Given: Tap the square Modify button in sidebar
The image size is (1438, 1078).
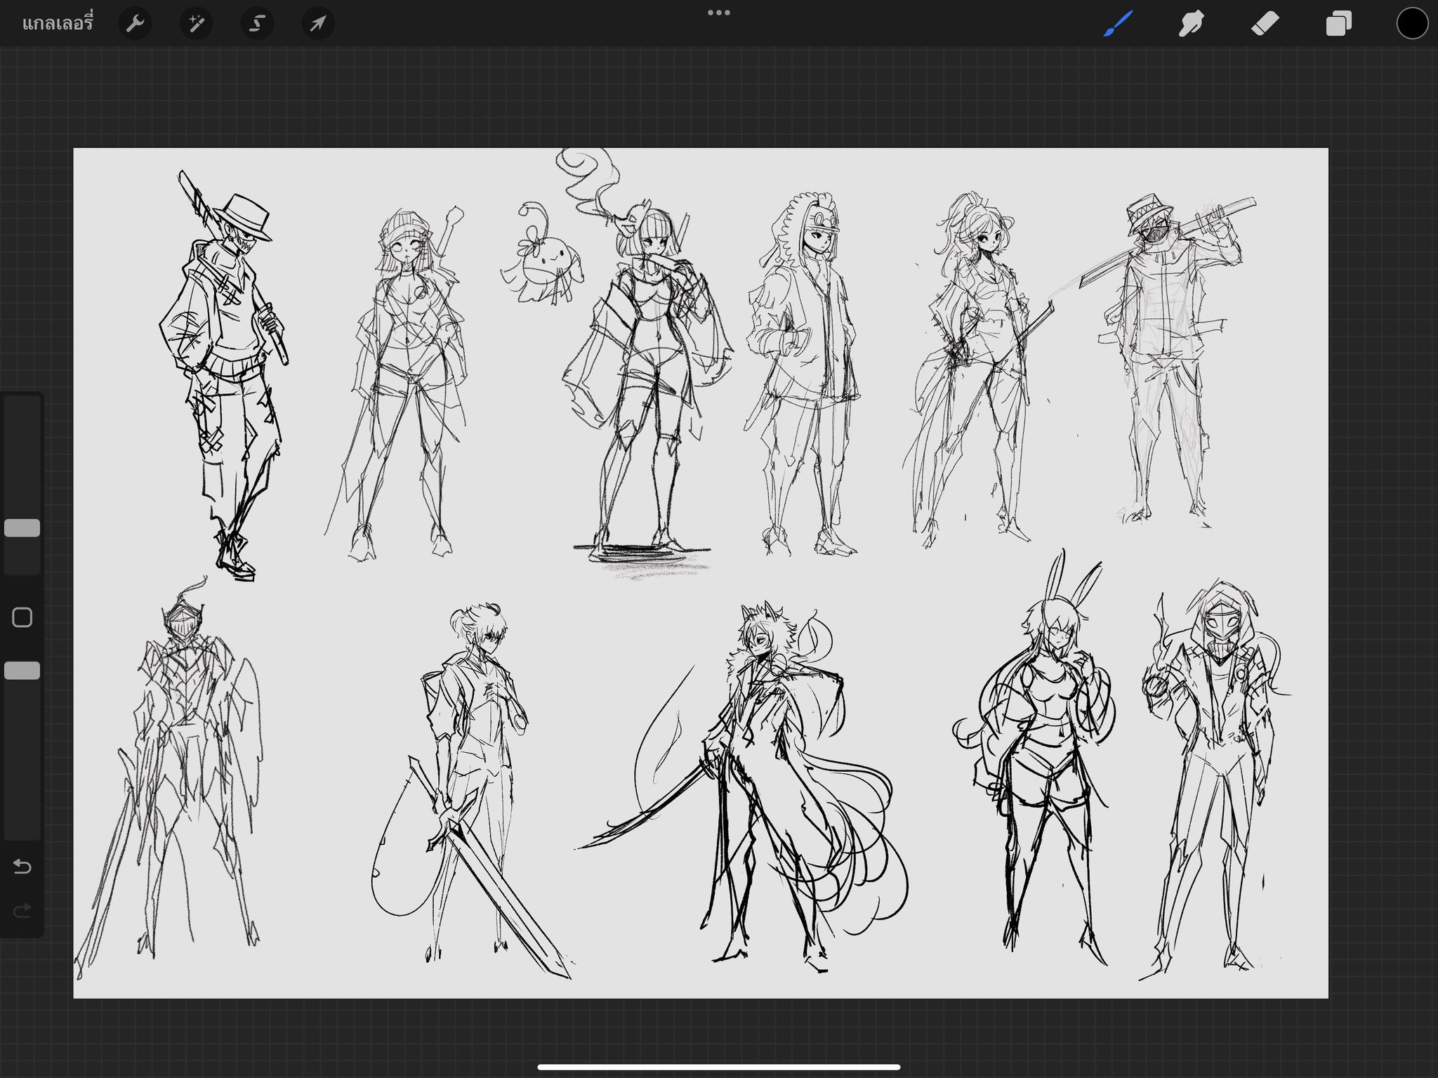Looking at the screenshot, I should coord(22,617).
